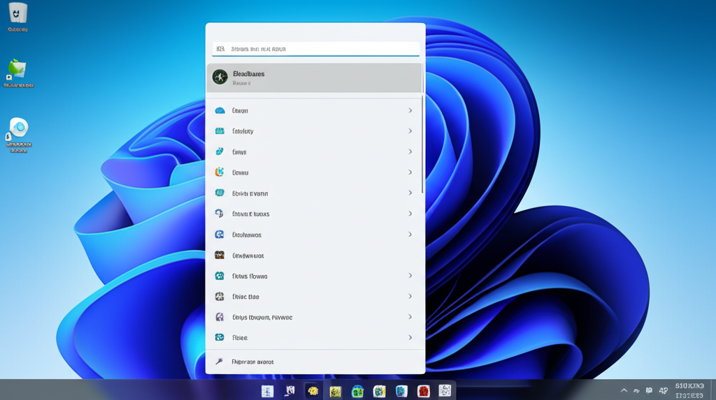Expand the chevron on the blue cloud row
This screenshot has width=716, height=400.
[410, 110]
